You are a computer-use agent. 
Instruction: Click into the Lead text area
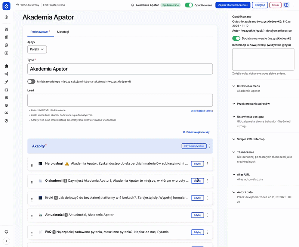[120, 100]
